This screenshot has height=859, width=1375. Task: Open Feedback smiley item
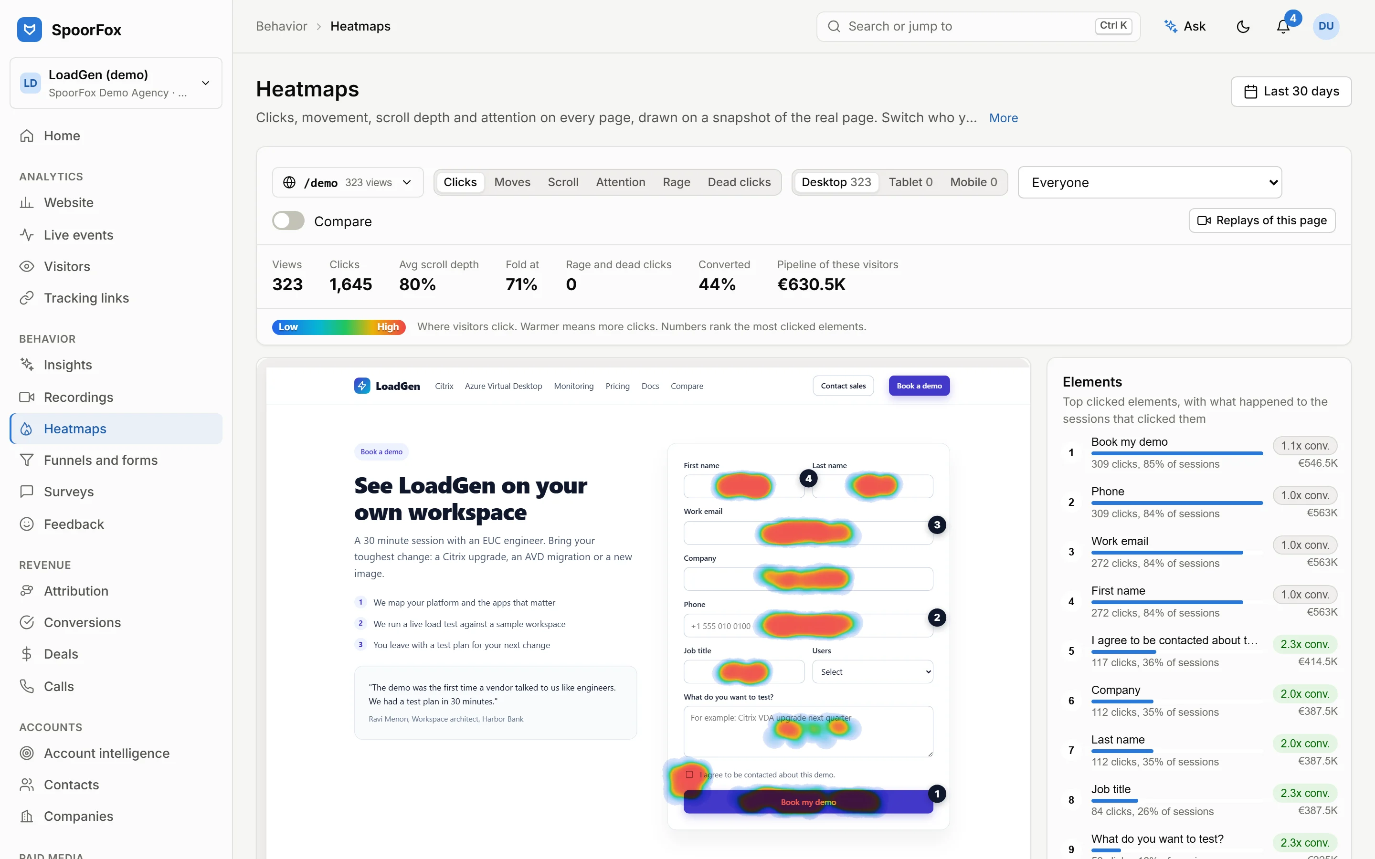click(116, 524)
